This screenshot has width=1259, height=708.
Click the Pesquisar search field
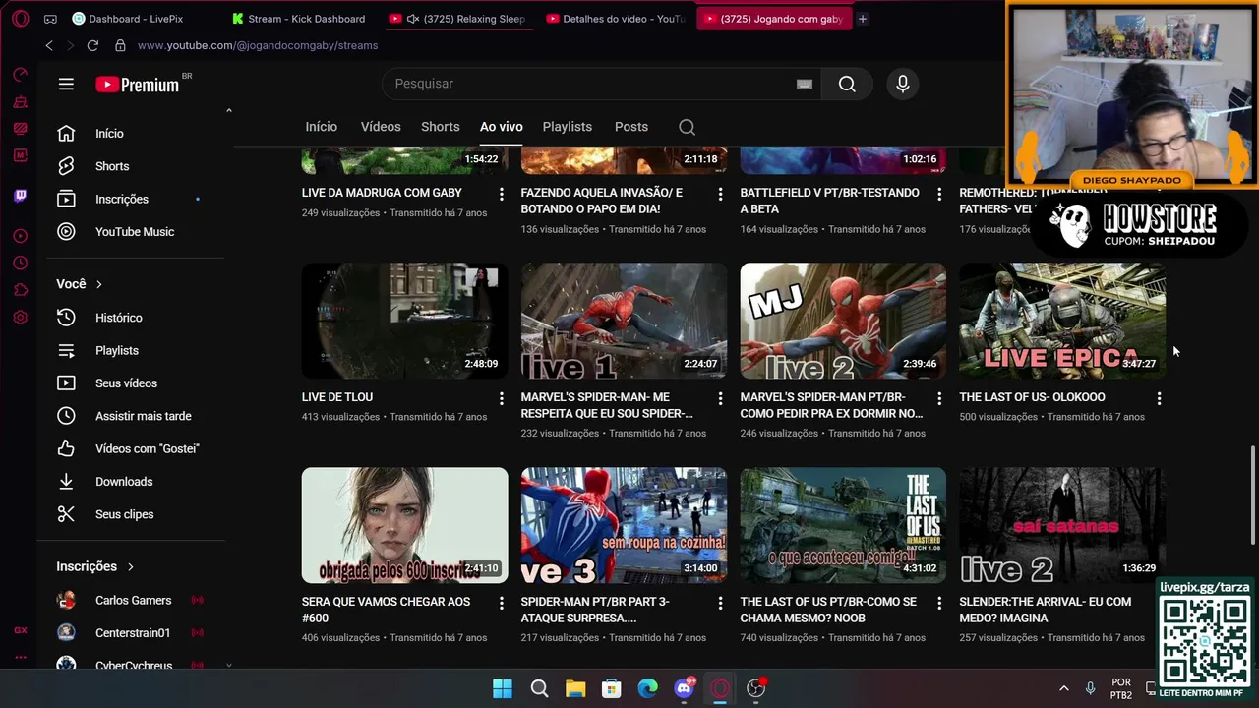590,84
